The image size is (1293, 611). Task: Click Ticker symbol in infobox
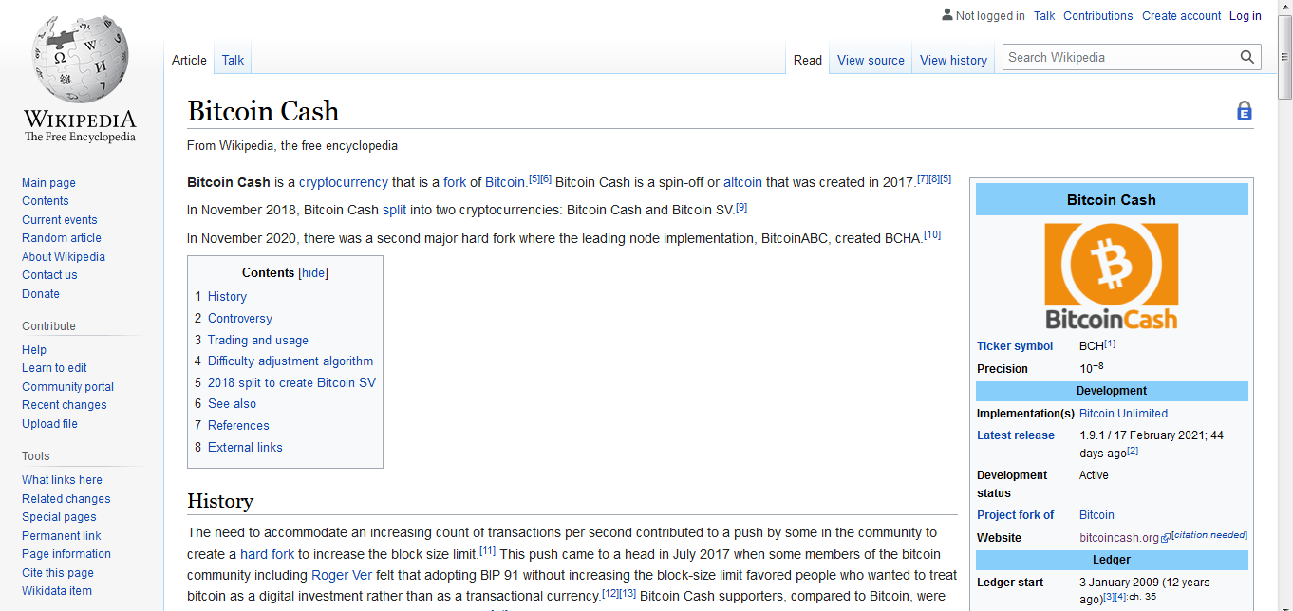pyautogui.click(x=1015, y=346)
